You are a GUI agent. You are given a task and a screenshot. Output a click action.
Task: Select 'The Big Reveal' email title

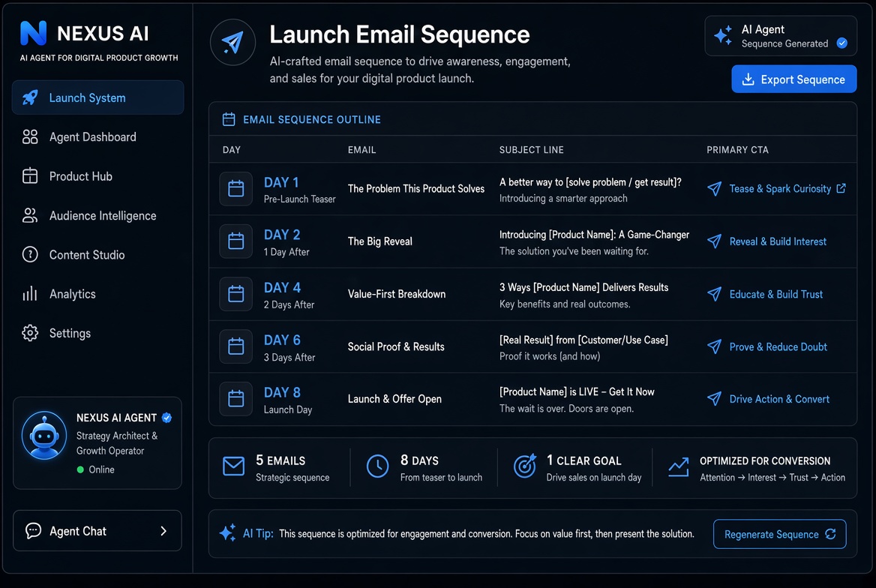pyautogui.click(x=380, y=241)
